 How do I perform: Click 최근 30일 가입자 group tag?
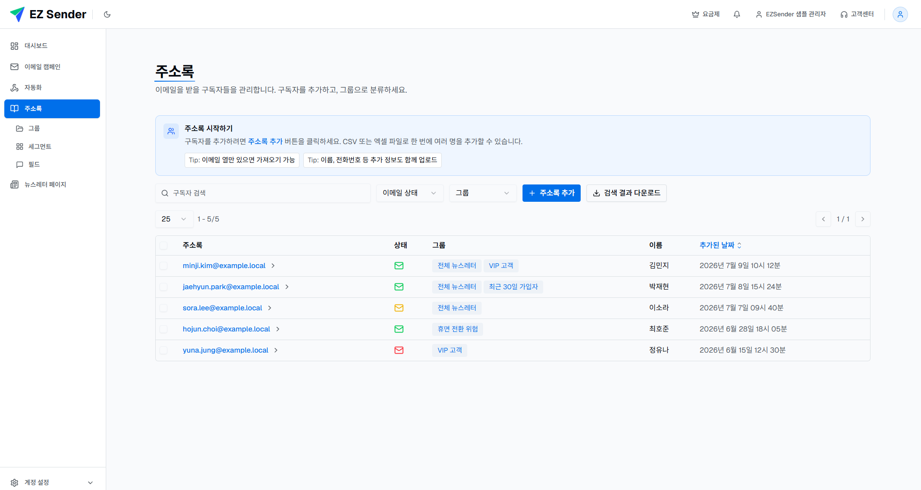[513, 287]
